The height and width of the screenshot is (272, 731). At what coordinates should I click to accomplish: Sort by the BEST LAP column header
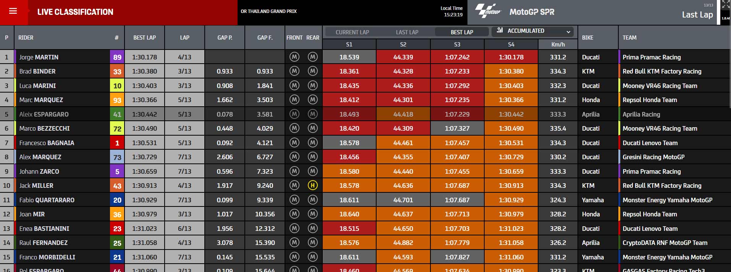click(144, 37)
